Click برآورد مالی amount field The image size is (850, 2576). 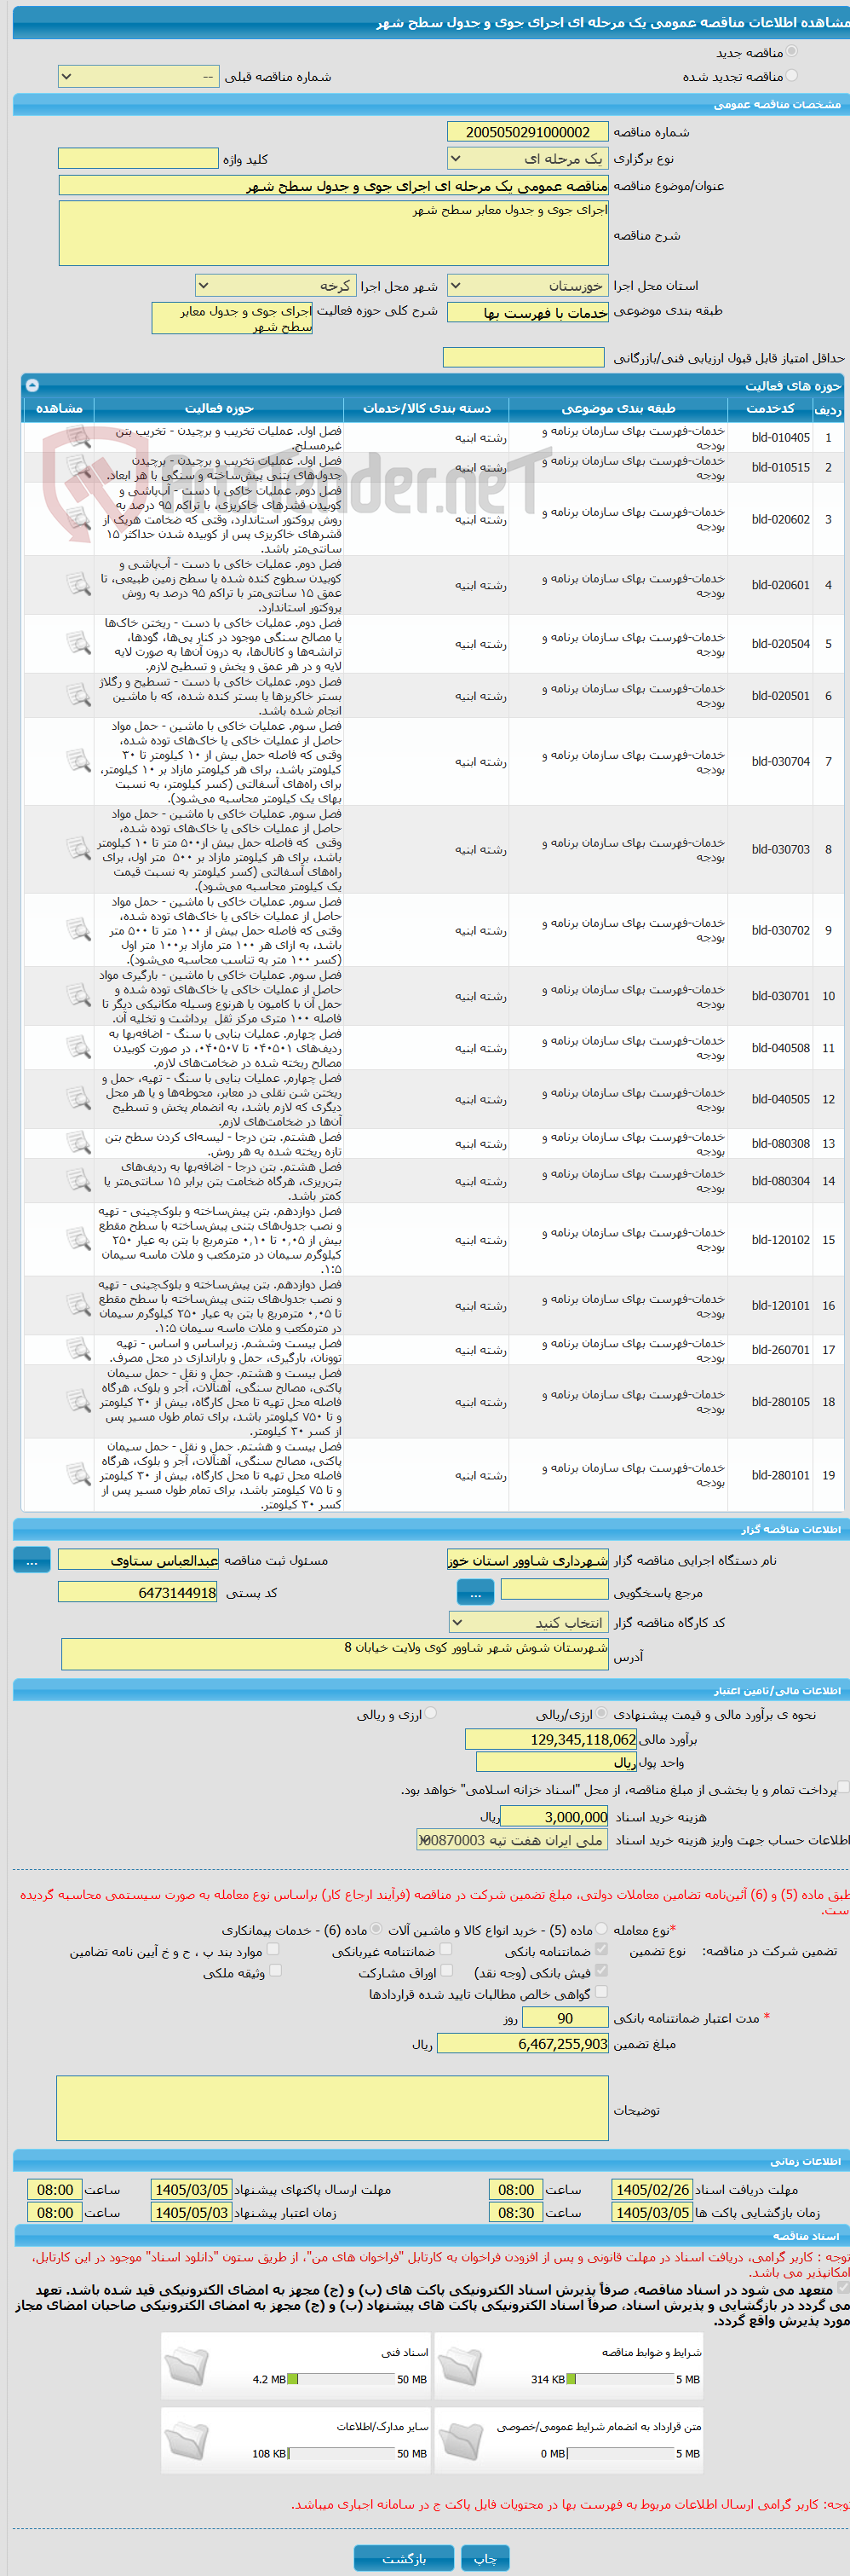tap(551, 1740)
